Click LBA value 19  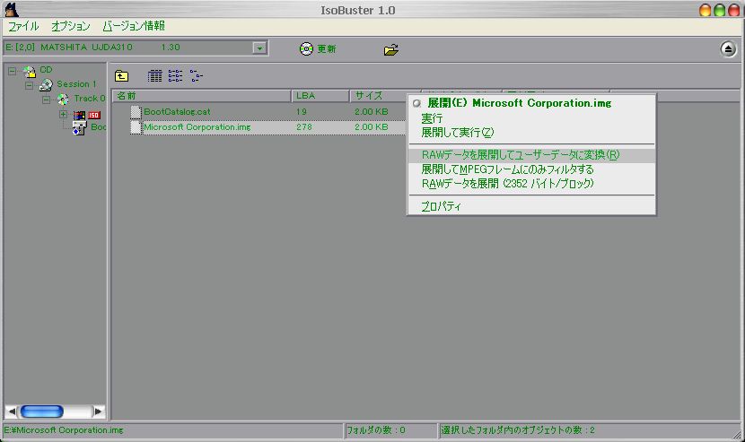tap(302, 112)
